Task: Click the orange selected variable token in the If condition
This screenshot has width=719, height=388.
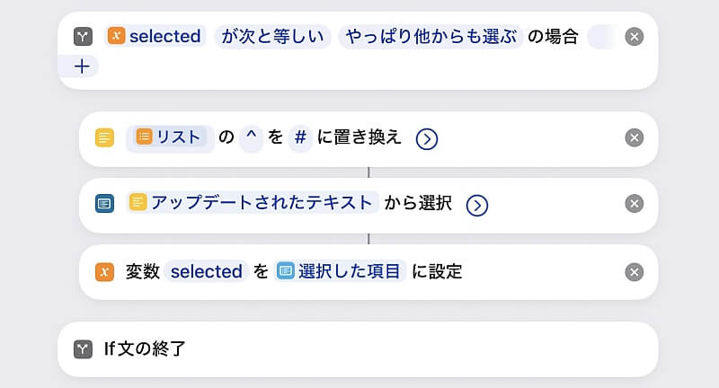Action: pos(155,36)
